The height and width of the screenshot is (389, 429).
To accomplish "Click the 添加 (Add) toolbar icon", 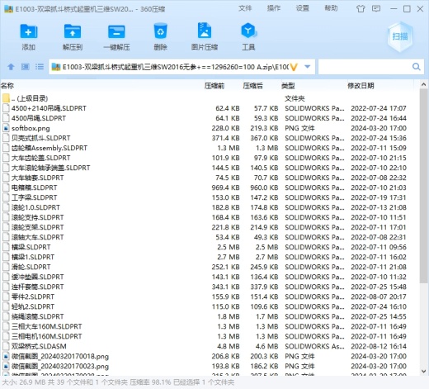I will click(29, 32).
